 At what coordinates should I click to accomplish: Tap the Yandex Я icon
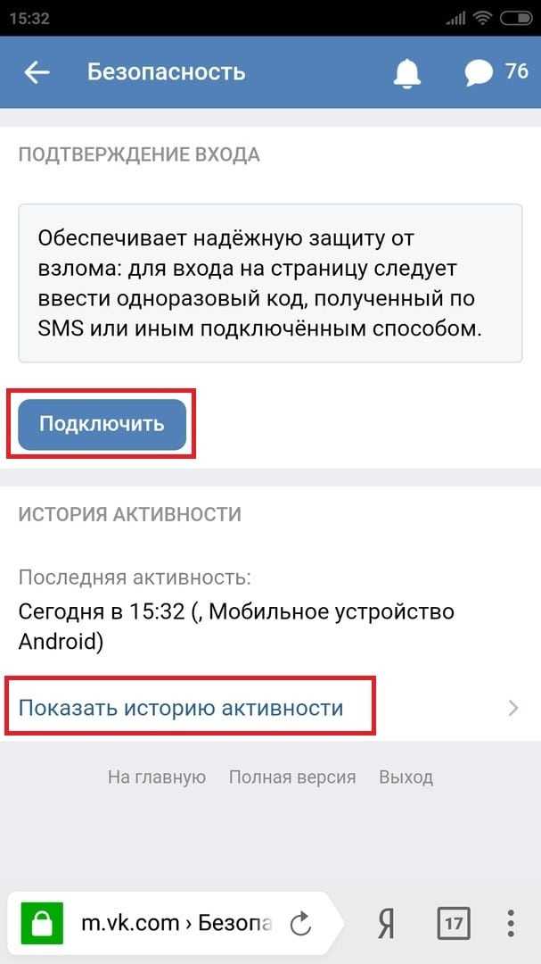point(386,924)
